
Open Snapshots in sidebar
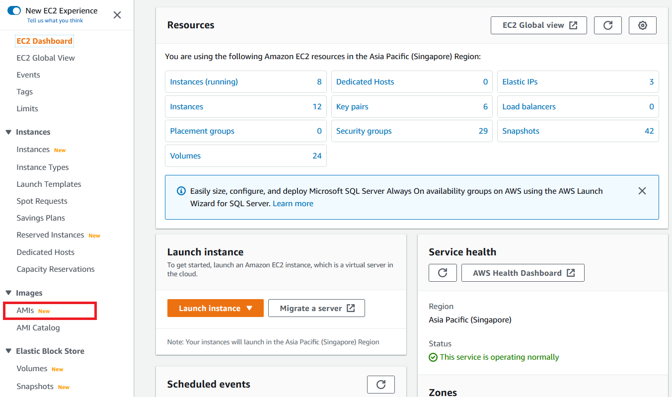point(35,387)
